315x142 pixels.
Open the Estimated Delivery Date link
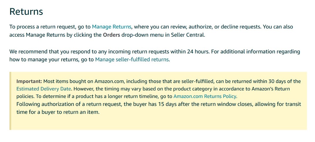coord(44,89)
